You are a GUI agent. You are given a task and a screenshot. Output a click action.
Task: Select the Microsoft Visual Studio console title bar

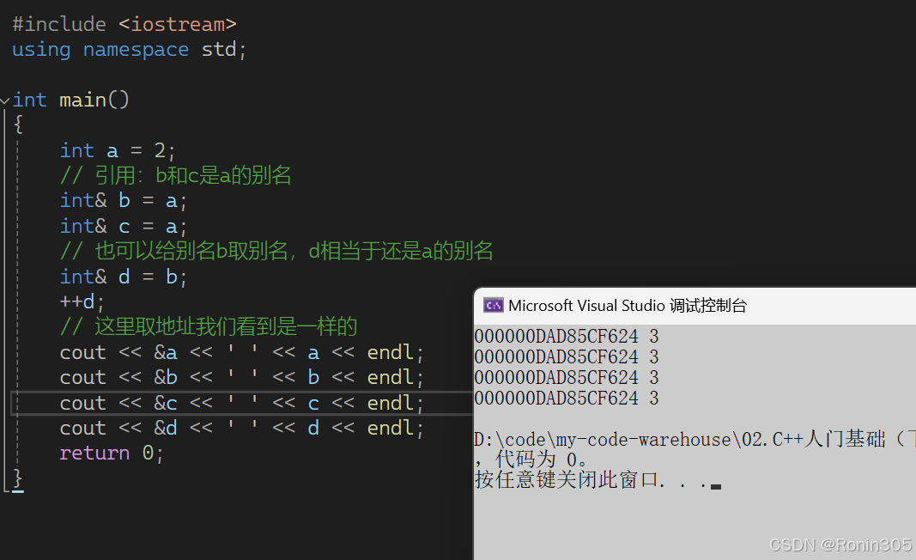pyautogui.click(x=695, y=306)
